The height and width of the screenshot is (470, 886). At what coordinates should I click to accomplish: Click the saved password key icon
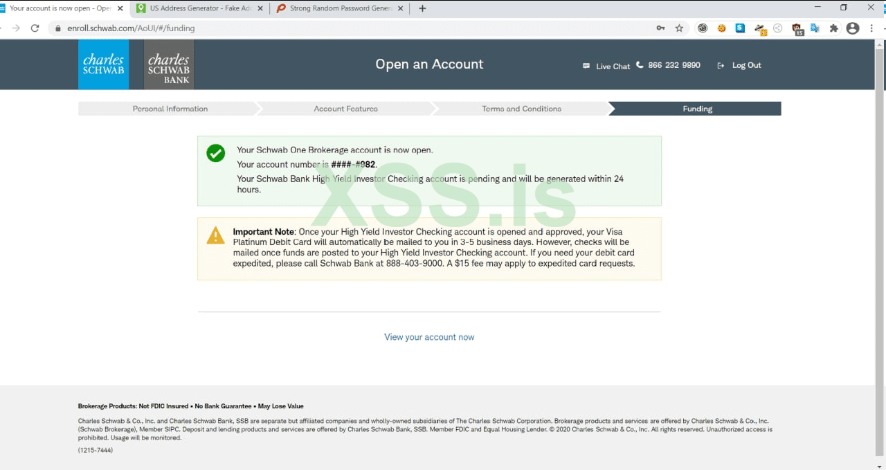pos(660,28)
